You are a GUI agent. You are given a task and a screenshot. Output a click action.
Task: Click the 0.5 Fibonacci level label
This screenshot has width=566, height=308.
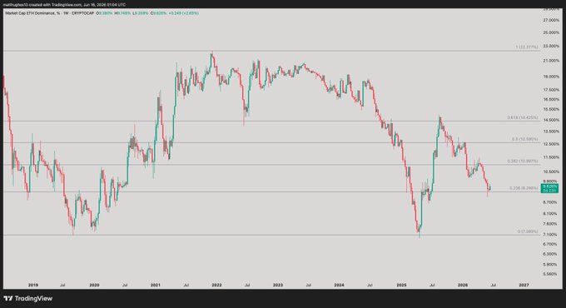click(x=524, y=139)
